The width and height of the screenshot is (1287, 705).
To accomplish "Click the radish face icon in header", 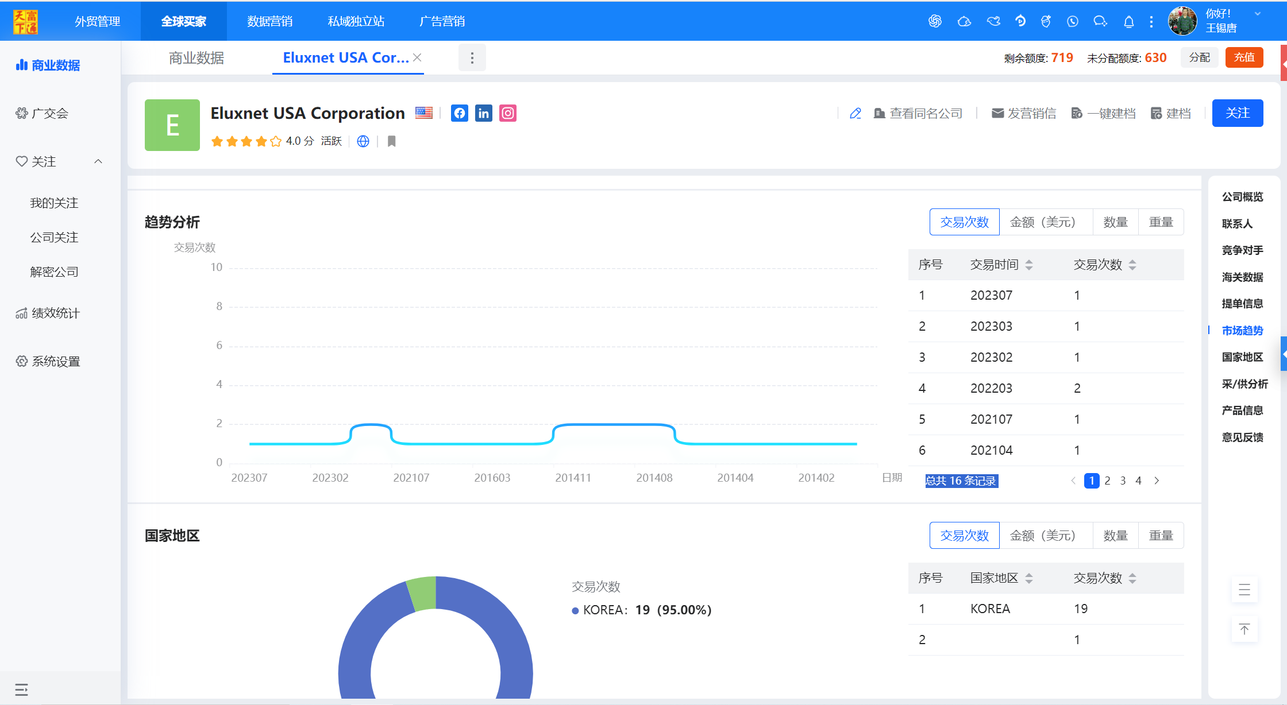I will pyautogui.click(x=1046, y=21).
